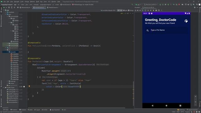
Task: Open the Refactor menu
Action: point(32,2)
